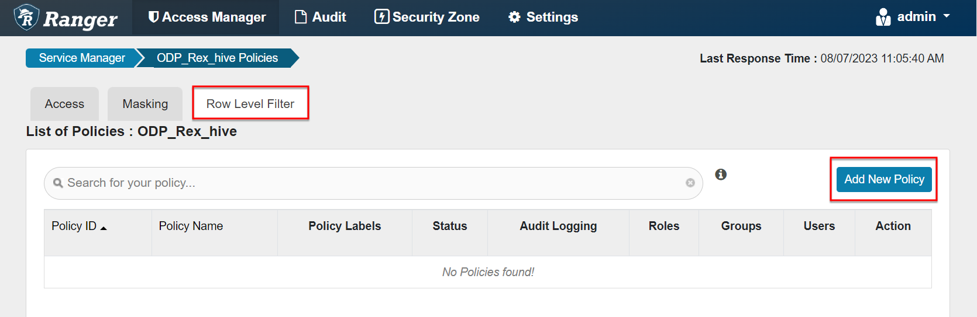The height and width of the screenshot is (317, 977).
Task: Click the admin user avatar icon
Action: (x=883, y=17)
